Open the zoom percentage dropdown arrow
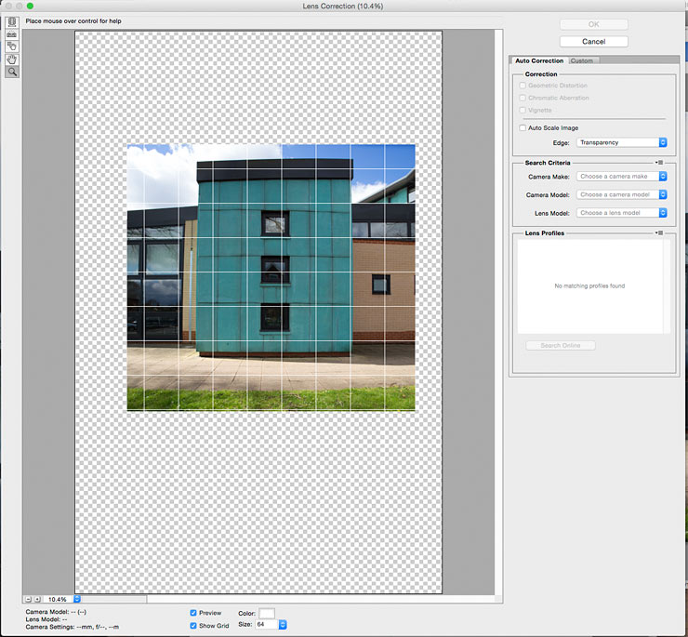The image size is (688, 637). coord(77,599)
